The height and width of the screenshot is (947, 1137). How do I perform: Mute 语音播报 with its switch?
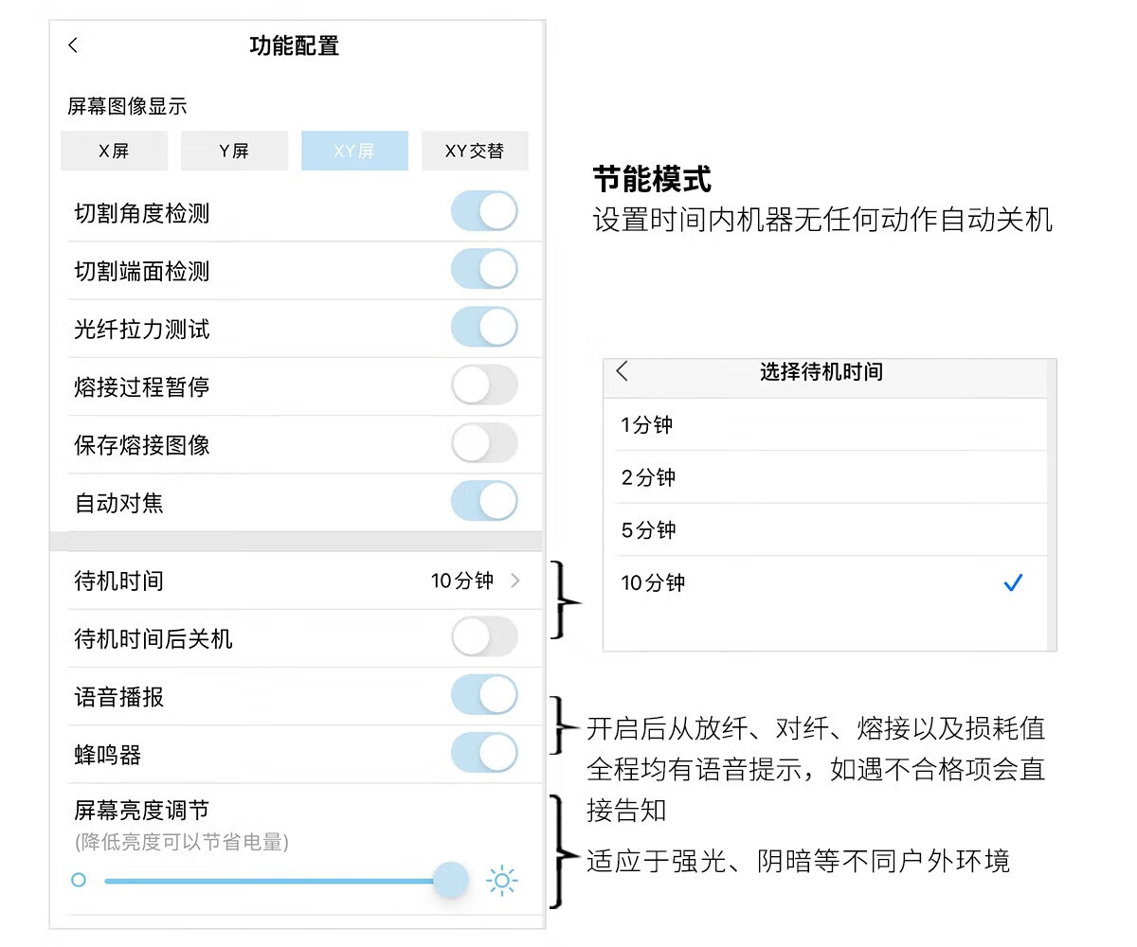point(484,695)
